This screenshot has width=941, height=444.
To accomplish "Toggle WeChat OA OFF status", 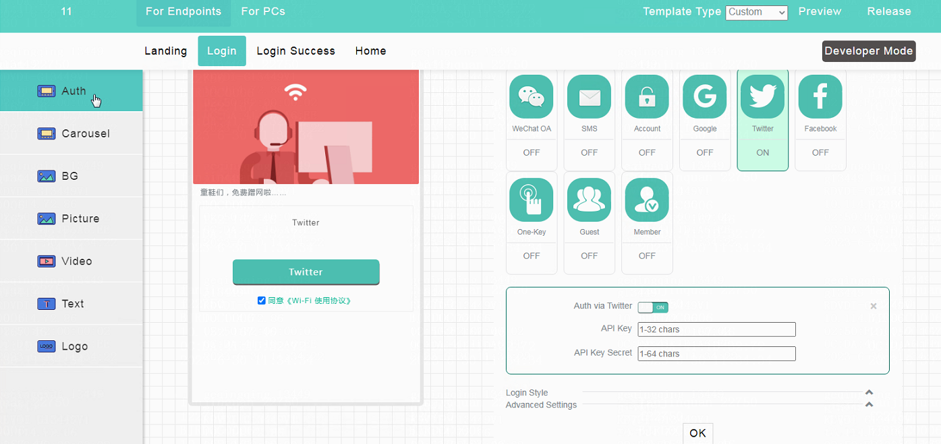I will (532, 152).
